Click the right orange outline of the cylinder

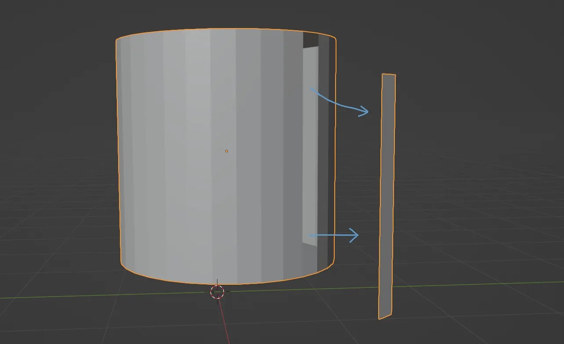point(336,154)
